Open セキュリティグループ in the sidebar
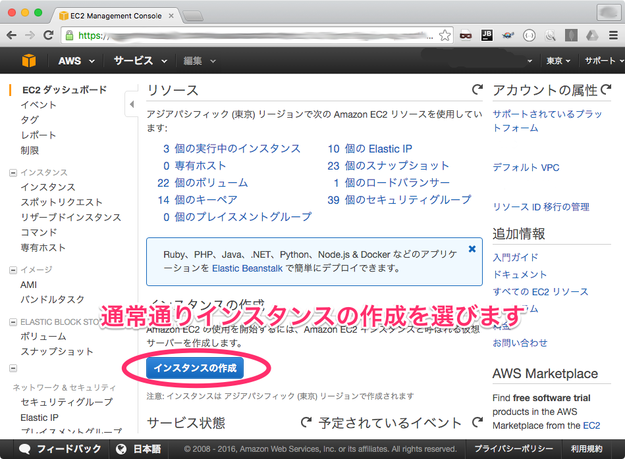This screenshot has width=625, height=459. pos(67,402)
